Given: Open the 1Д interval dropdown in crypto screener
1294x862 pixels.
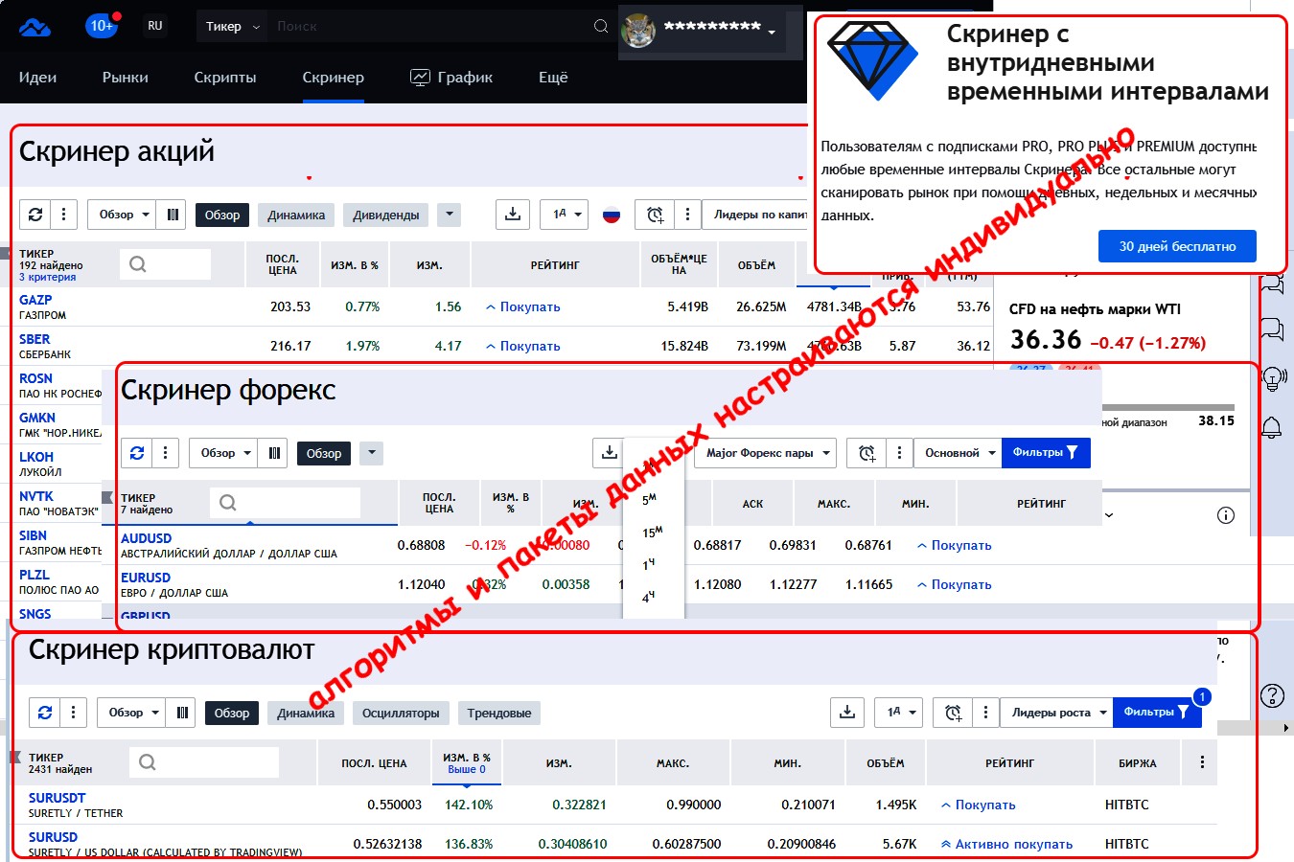Looking at the screenshot, I should point(898,713).
